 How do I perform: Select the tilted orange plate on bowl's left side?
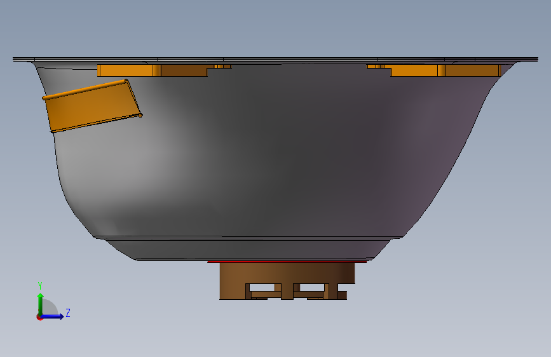click(92, 105)
